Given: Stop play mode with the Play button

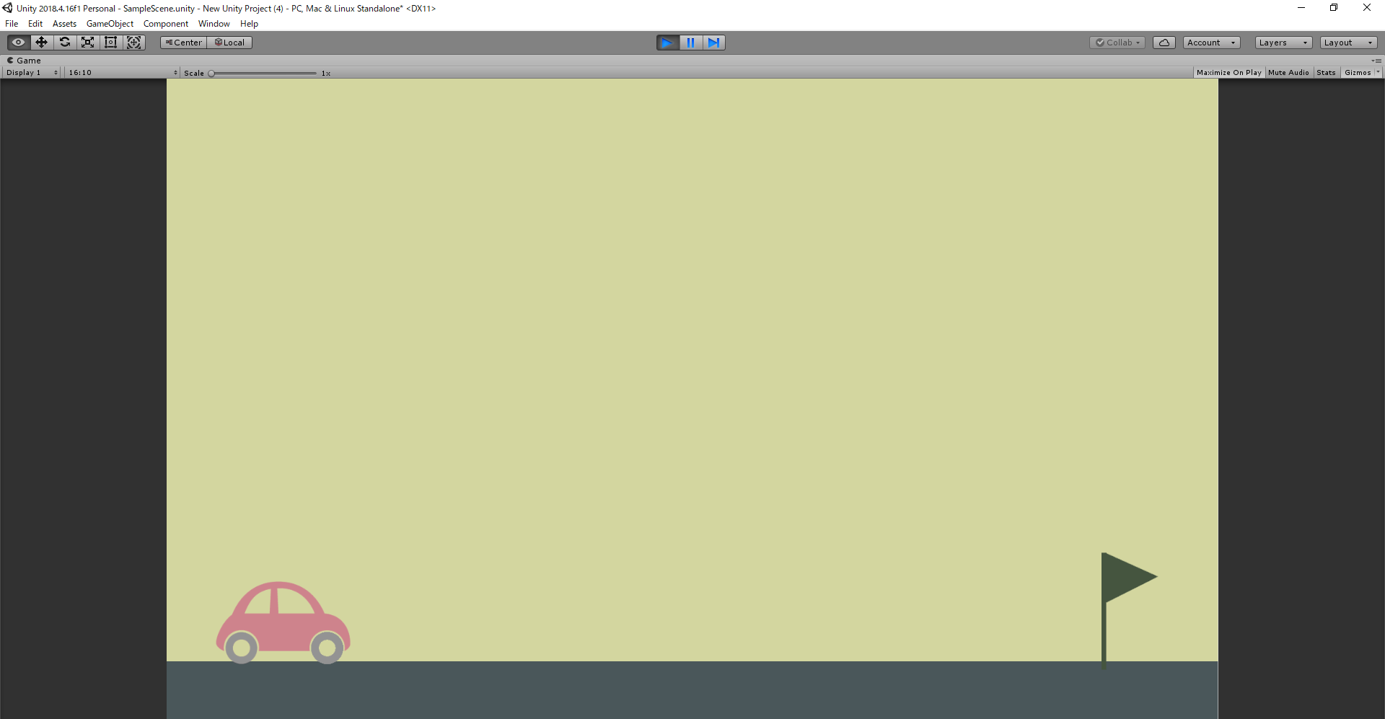Looking at the screenshot, I should click(667, 43).
